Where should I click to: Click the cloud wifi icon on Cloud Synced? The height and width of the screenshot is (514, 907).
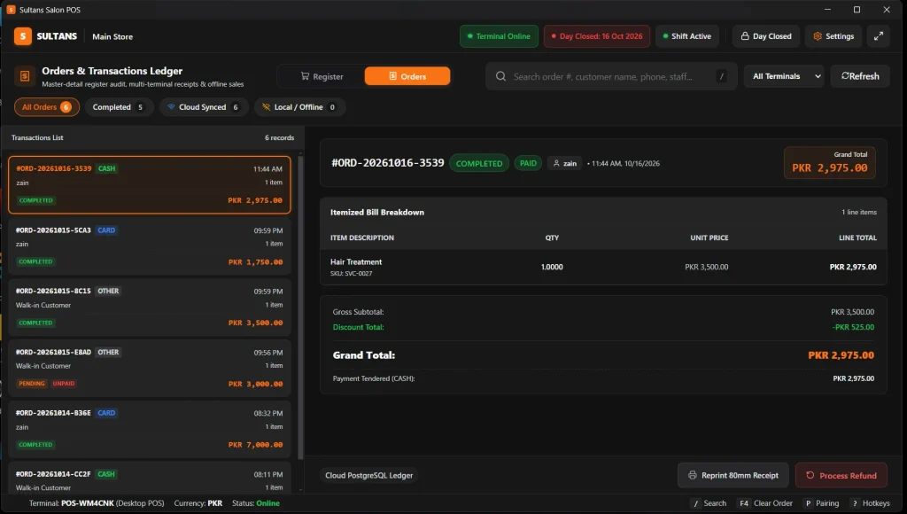[x=171, y=107]
